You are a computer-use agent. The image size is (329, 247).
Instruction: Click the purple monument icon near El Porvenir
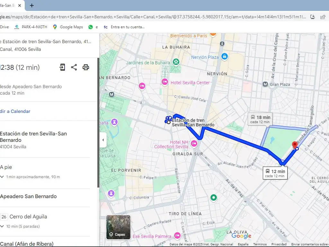[x=111, y=193]
